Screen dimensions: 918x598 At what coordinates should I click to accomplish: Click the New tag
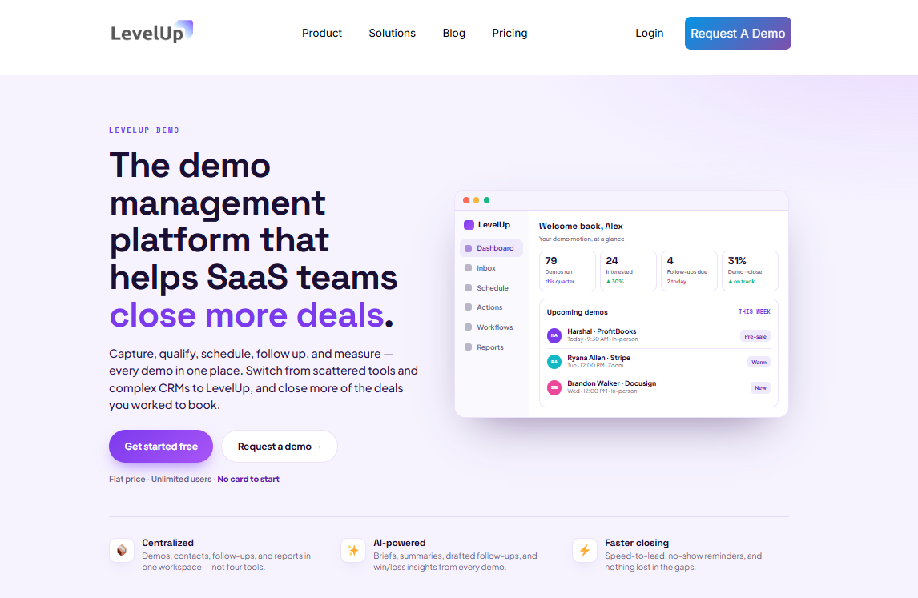point(760,388)
